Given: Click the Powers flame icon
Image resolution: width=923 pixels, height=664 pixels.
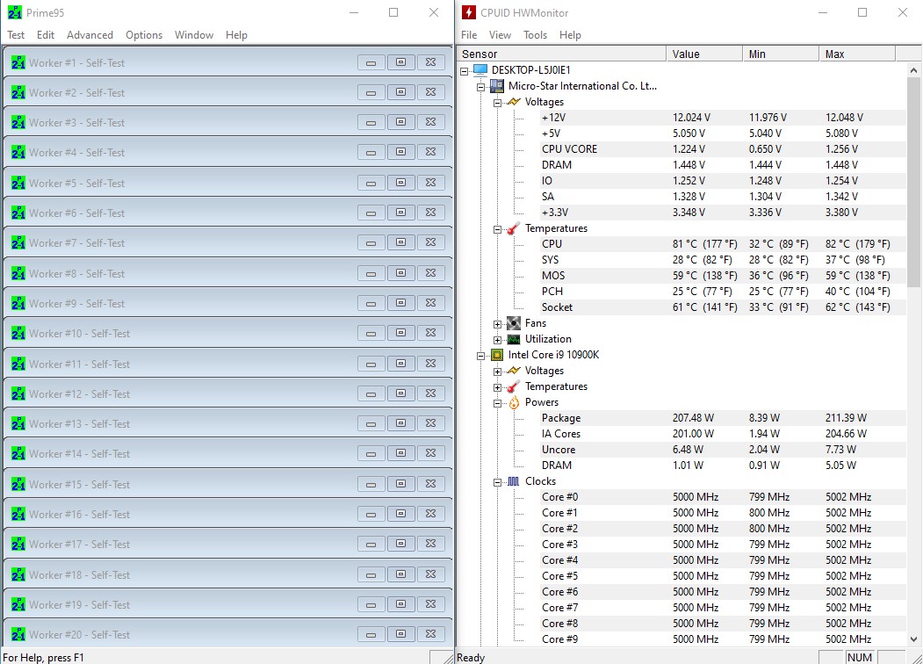Looking at the screenshot, I should (514, 402).
